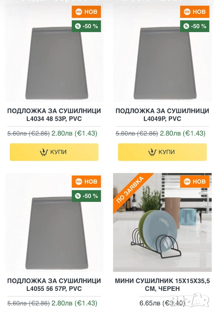The image size is (214, 312).
Task: Click ПО ЗАЯВКА ribbon on dish rack
Action: 130,190
